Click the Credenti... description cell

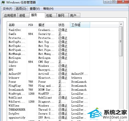click(x=46, y=30)
